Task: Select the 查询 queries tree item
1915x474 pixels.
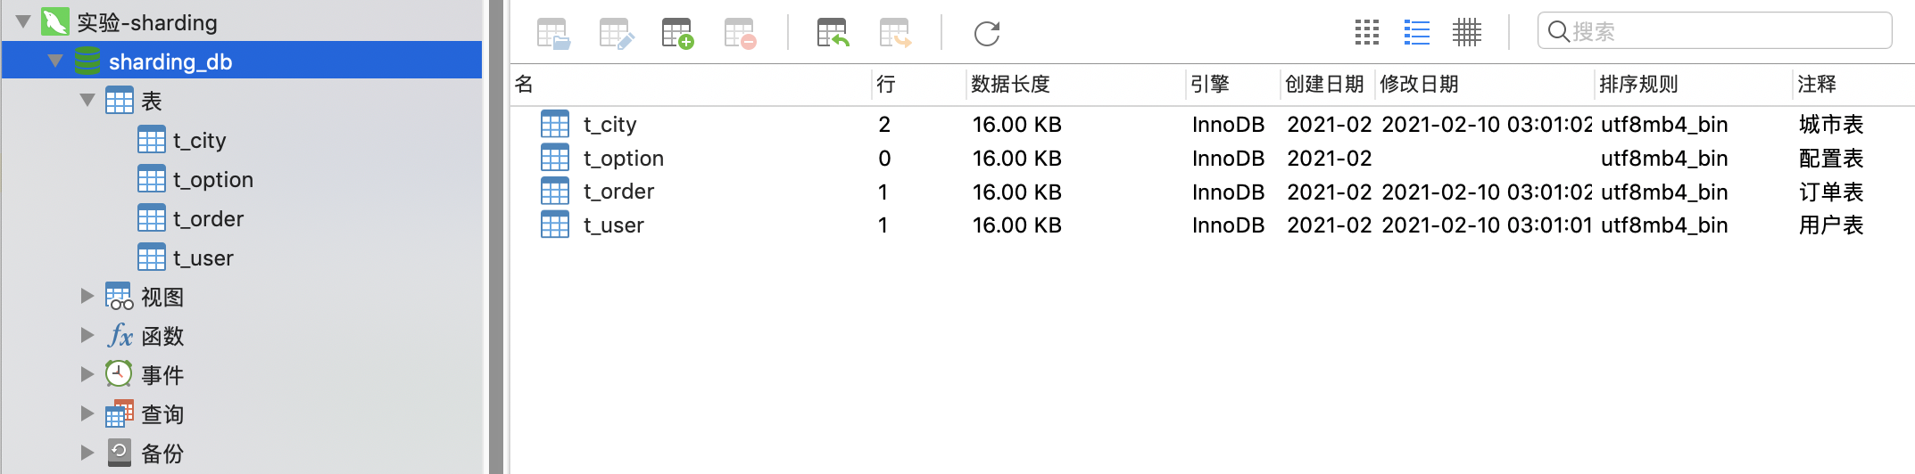Action: point(162,414)
